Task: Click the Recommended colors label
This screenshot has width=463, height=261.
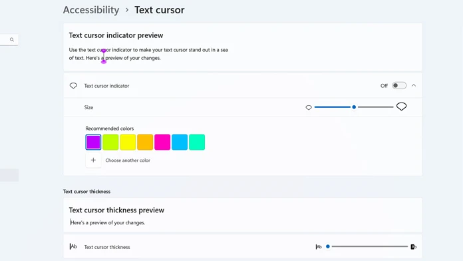Action: (110, 129)
